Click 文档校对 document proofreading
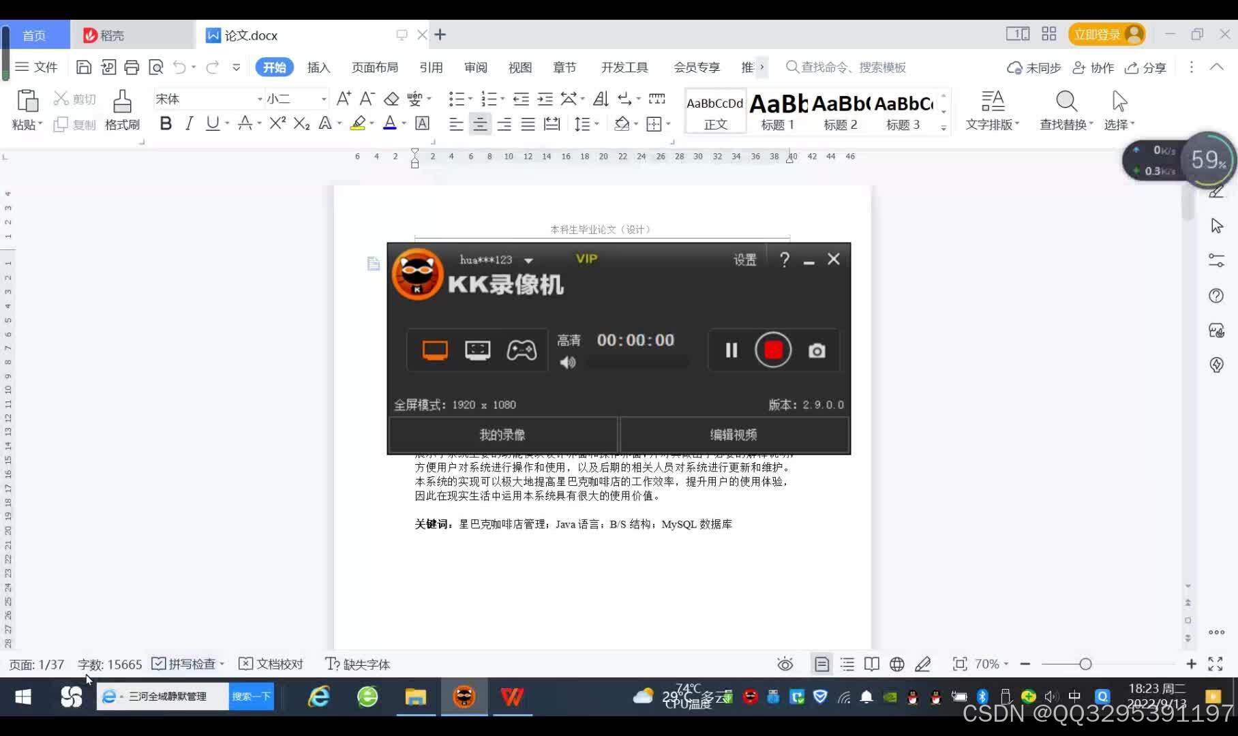Image resolution: width=1238 pixels, height=736 pixels. coord(271,664)
